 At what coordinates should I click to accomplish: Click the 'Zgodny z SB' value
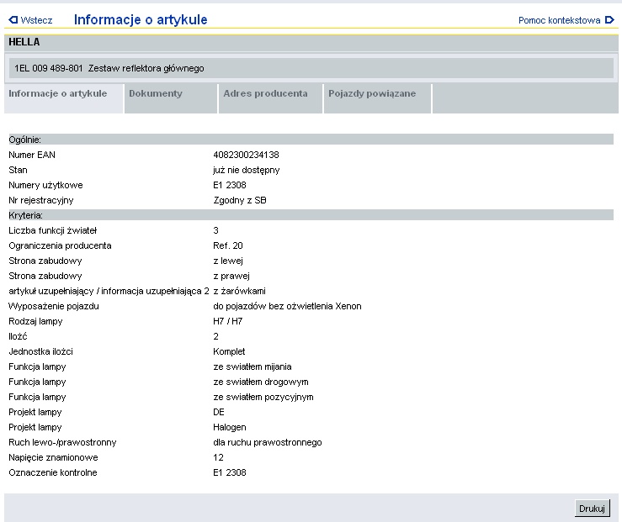pyautogui.click(x=240, y=200)
